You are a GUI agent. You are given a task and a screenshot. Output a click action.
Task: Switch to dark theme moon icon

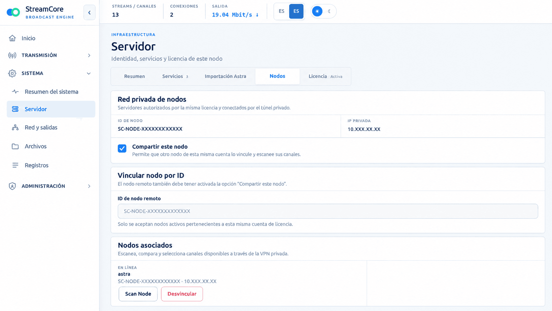click(x=329, y=11)
